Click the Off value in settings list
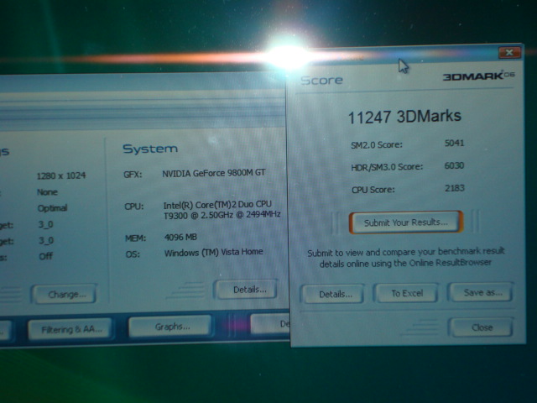The height and width of the screenshot is (403, 537). pos(45,256)
